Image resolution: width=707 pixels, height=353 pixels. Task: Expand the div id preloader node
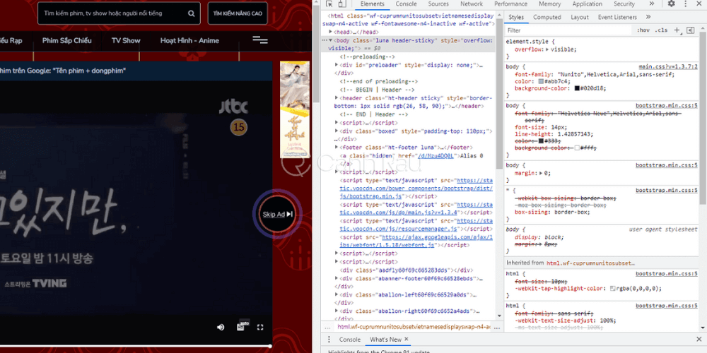point(337,65)
